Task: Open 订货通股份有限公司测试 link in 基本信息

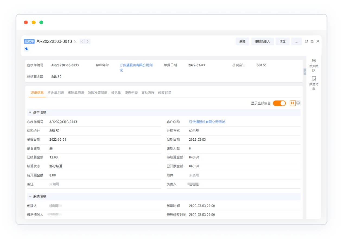Action: click(207, 122)
